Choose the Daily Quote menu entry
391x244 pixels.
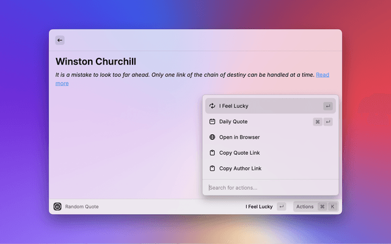233,122
